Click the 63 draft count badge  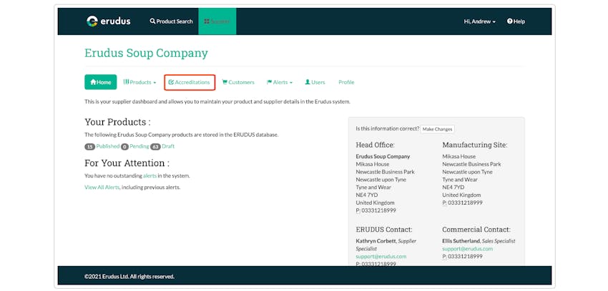tap(155, 147)
